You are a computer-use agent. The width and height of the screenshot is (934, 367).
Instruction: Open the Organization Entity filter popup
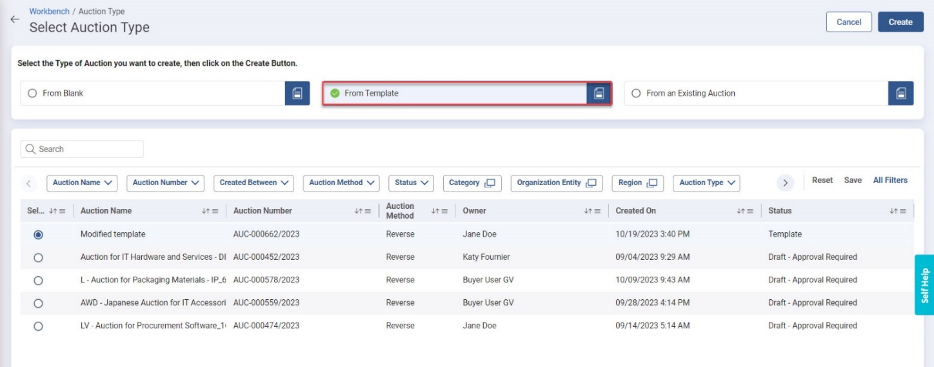557,183
